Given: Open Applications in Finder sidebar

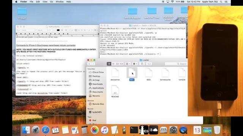Looking at the screenshot, I should 96,88.
